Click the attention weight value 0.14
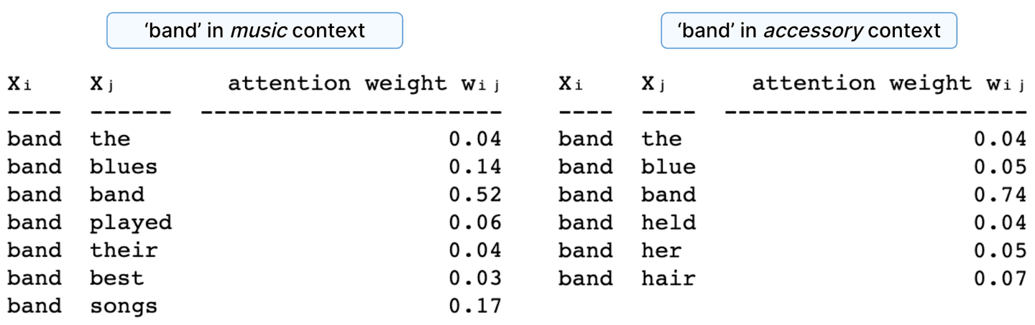This screenshot has height=325, width=1035. click(474, 167)
